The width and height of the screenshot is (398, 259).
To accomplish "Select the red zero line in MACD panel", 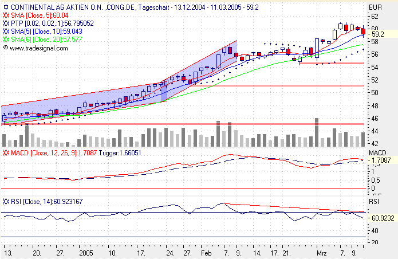I will tap(183, 189).
